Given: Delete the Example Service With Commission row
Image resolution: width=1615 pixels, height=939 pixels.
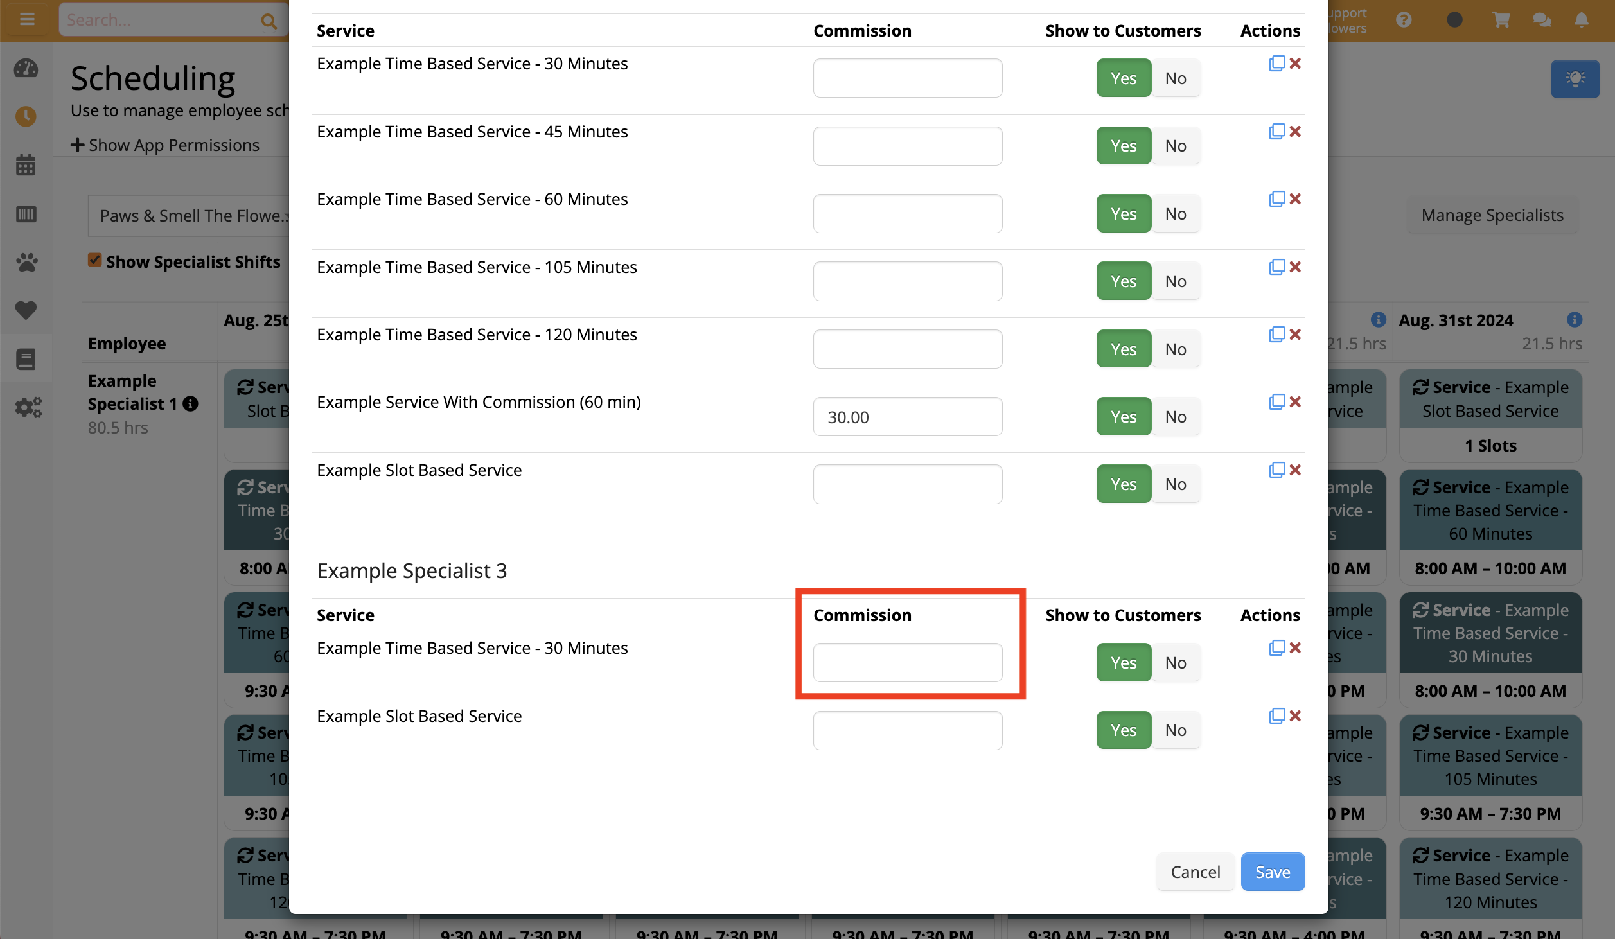Looking at the screenshot, I should (1295, 402).
